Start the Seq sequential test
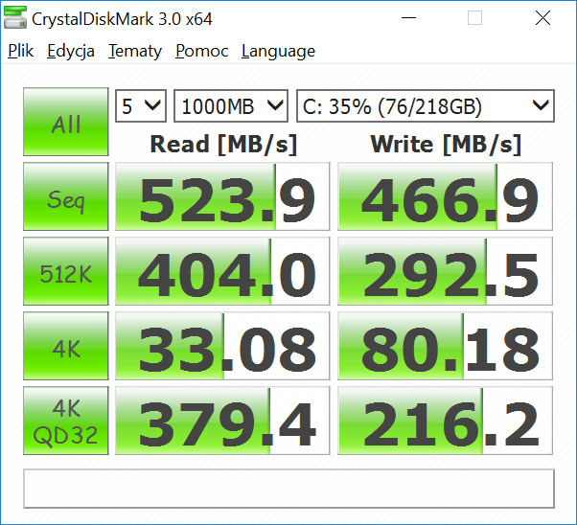Screen dimensions: 577x525 coord(66,196)
